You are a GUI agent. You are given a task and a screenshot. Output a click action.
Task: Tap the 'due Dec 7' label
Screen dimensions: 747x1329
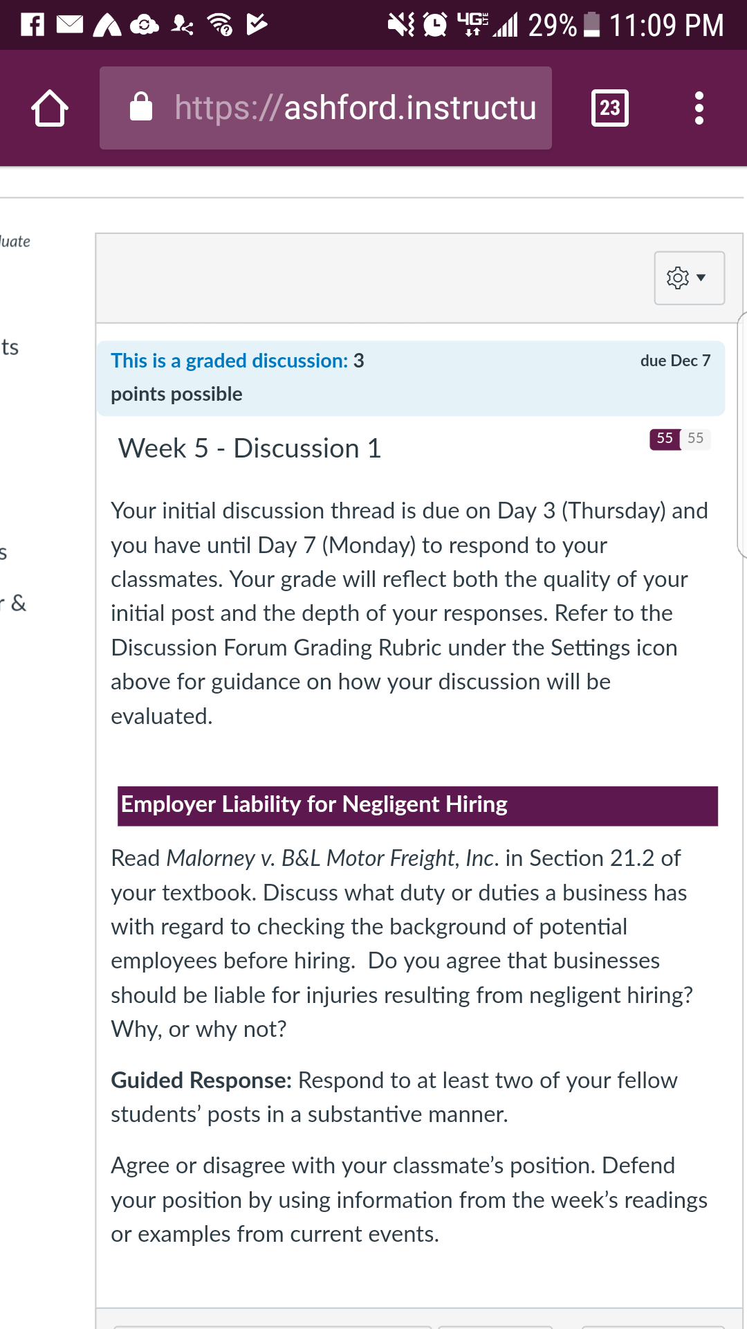pos(675,361)
